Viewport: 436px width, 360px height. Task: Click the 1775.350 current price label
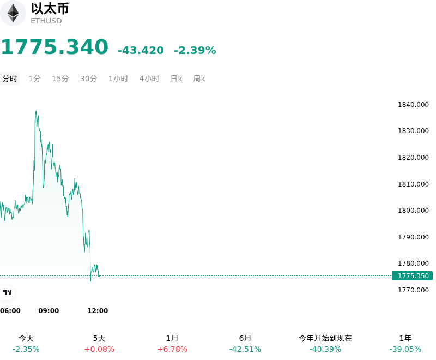[413, 275]
